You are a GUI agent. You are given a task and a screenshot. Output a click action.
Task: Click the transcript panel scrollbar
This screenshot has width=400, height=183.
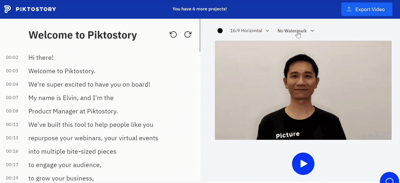pyautogui.click(x=200, y=35)
